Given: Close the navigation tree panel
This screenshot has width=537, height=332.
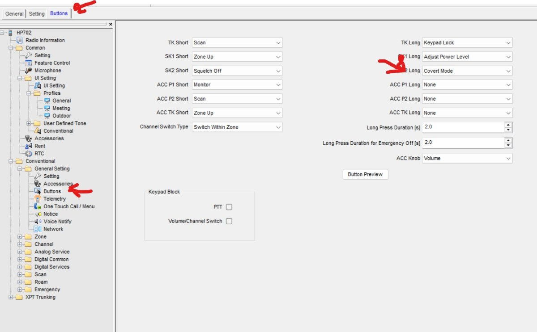Looking at the screenshot, I should tap(111, 25).
